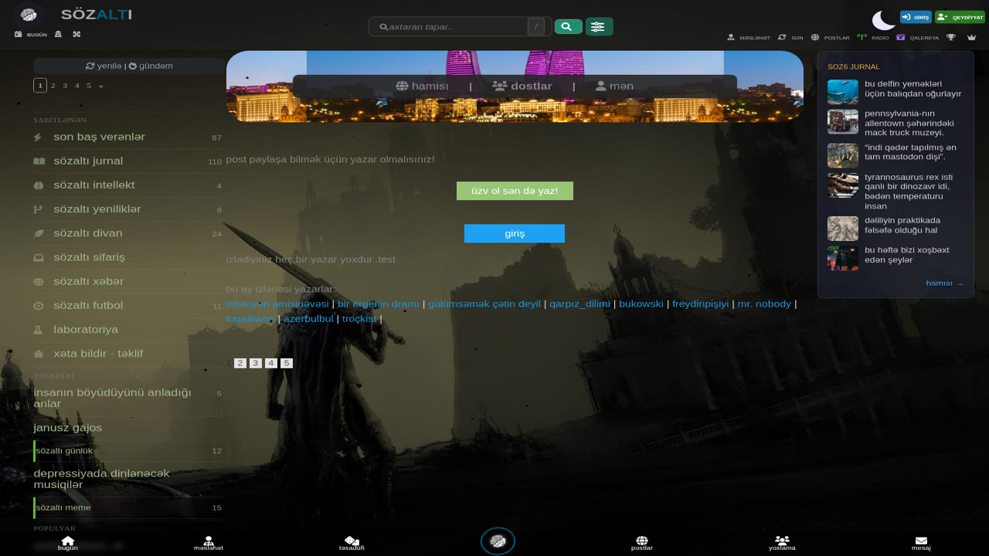Open the search filter sliders button

[599, 27]
